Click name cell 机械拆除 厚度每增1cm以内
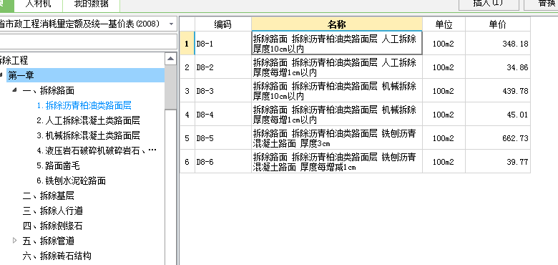 [x=337, y=115]
